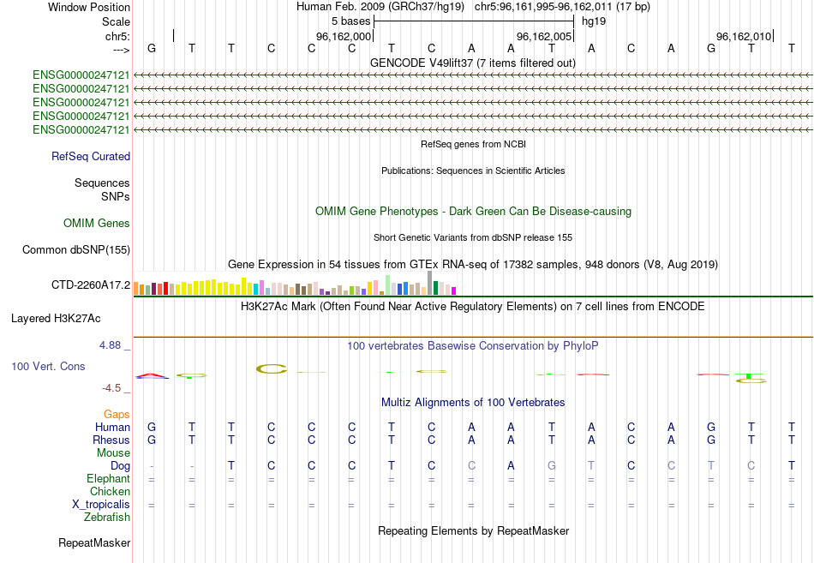This screenshot has height=563, width=814.
Task: Click the Mouse species row label
Action: coord(114,453)
